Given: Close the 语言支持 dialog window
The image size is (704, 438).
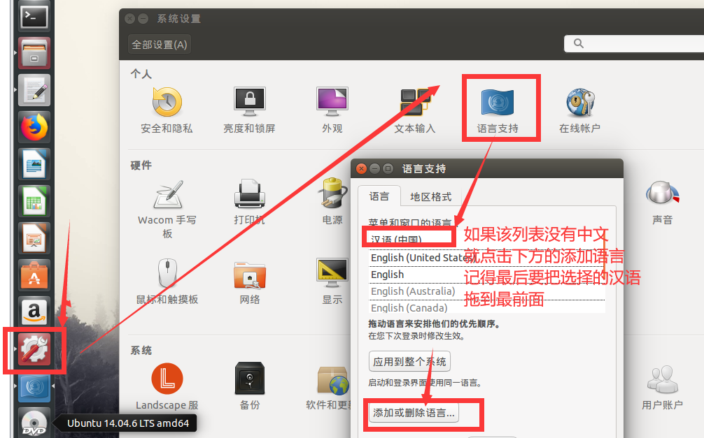Looking at the screenshot, I should (361, 168).
